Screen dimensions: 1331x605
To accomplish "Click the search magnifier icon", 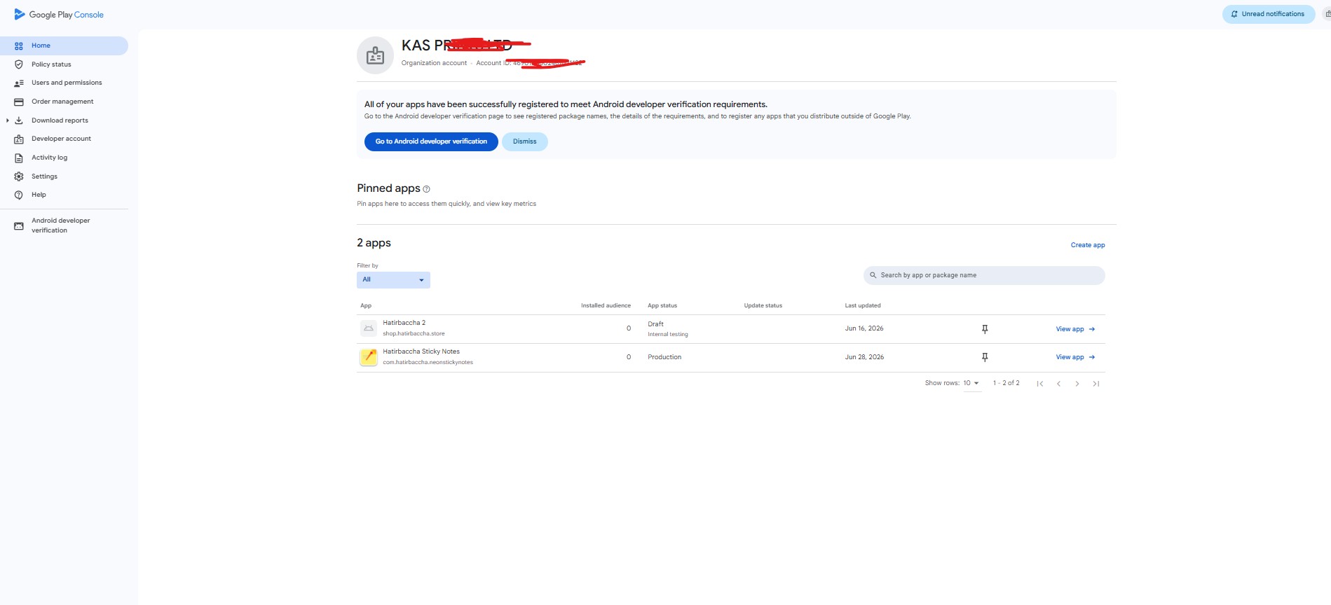I will point(873,275).
